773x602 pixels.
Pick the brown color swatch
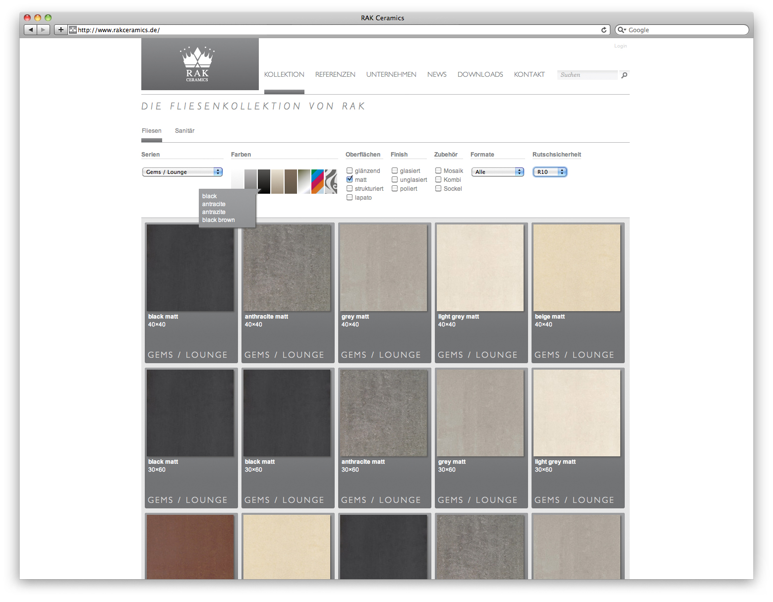(291, 181)
